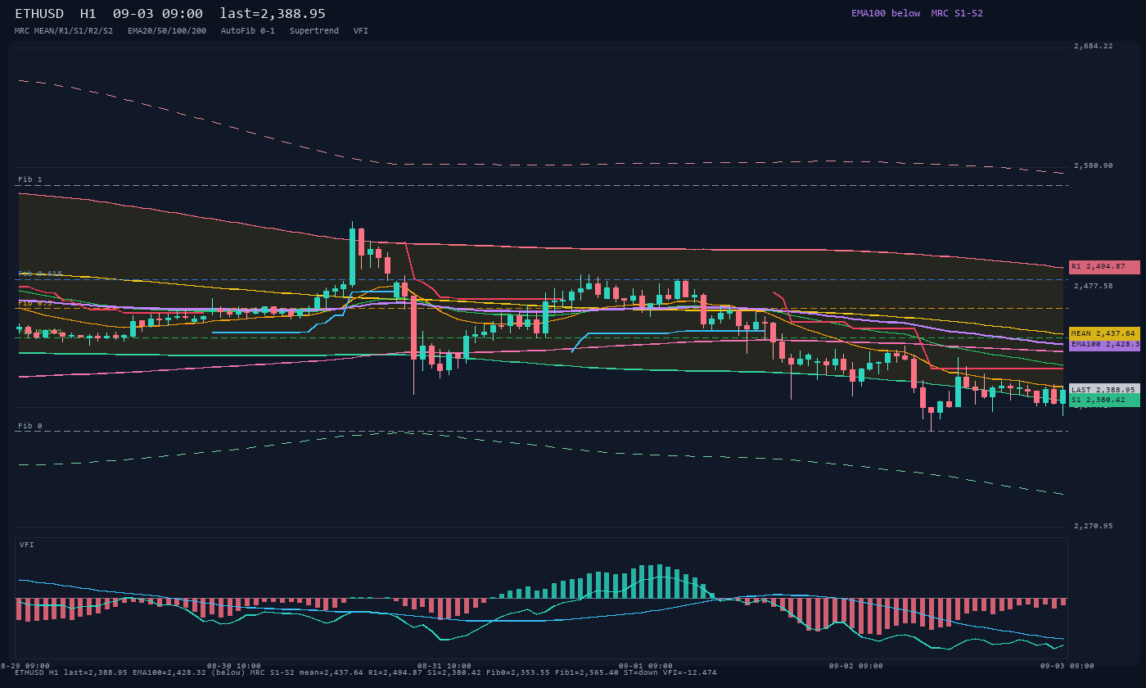Click the Supertrend indicator label
Screen dimensions: 1146x688
coord(314,30)
